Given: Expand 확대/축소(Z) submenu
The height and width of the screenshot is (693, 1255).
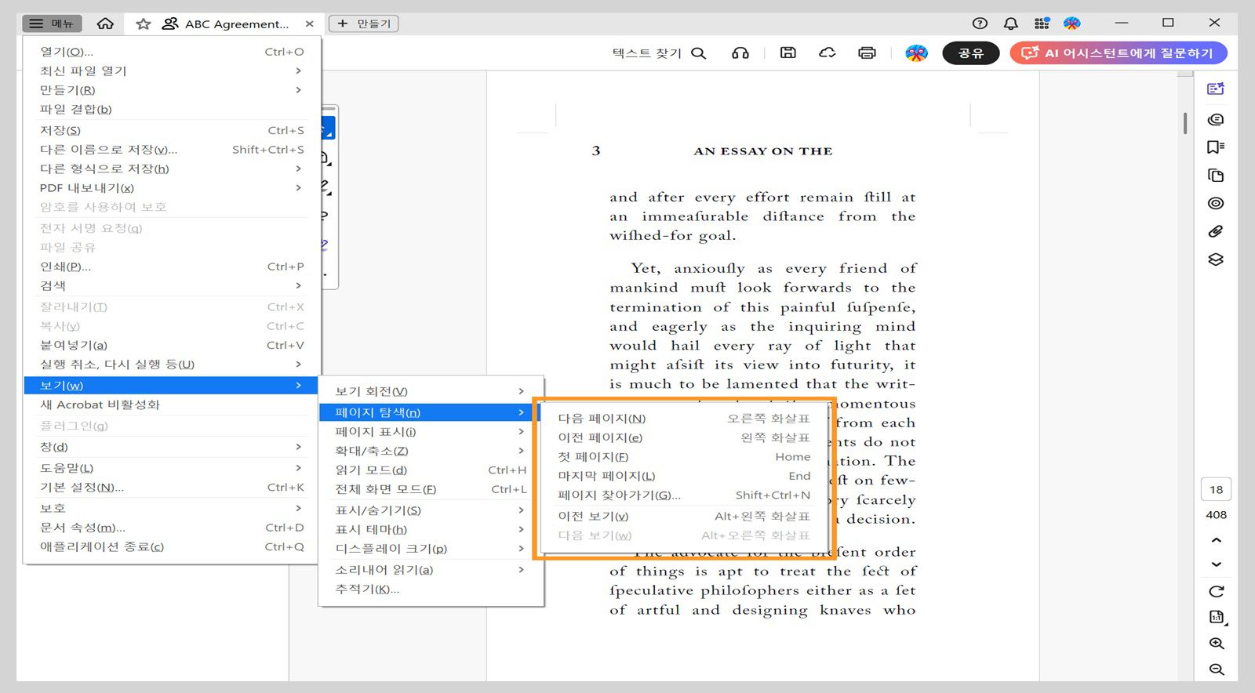Looking at the screenshot, I should [431, 451].
